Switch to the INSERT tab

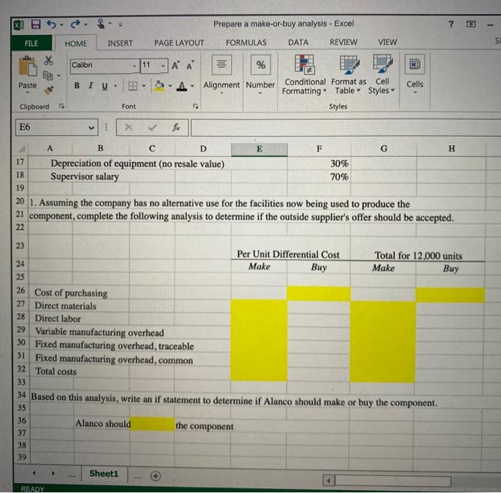point(120,43)
